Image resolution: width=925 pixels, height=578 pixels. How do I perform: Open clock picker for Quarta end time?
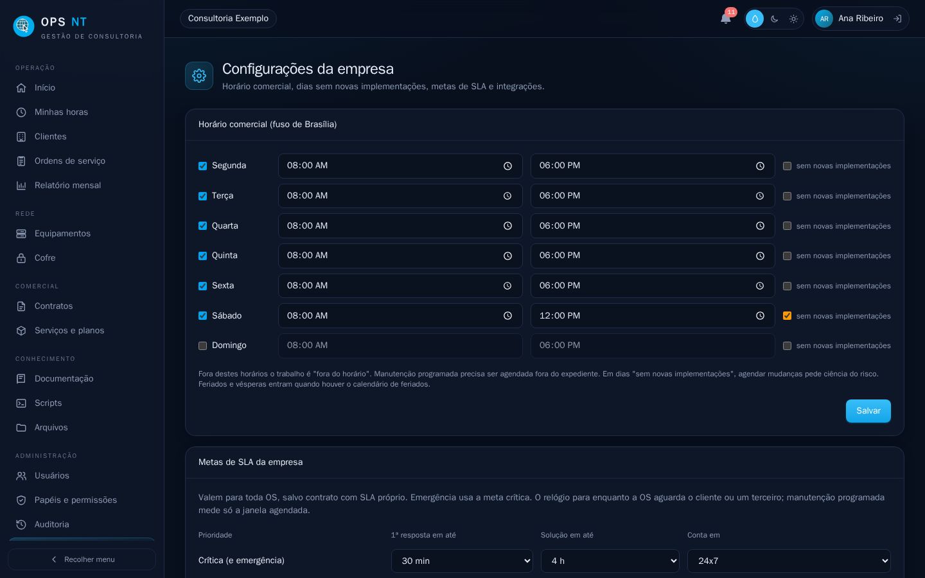click(x=760, y=226)
